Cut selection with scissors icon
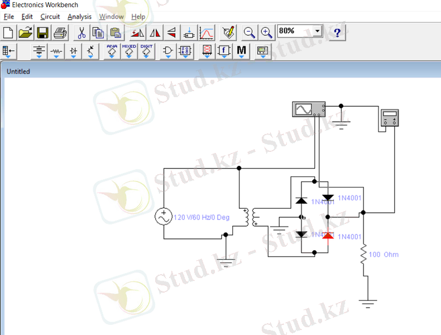The image size is (441, 335). coord(82,32)
